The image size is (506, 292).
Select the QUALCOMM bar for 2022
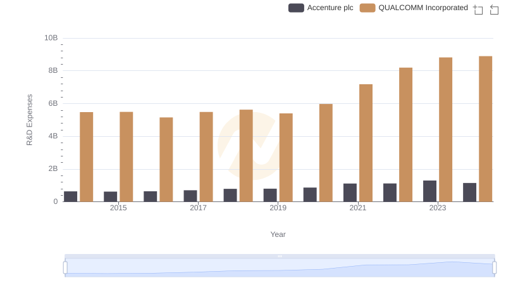pos(405,135)
